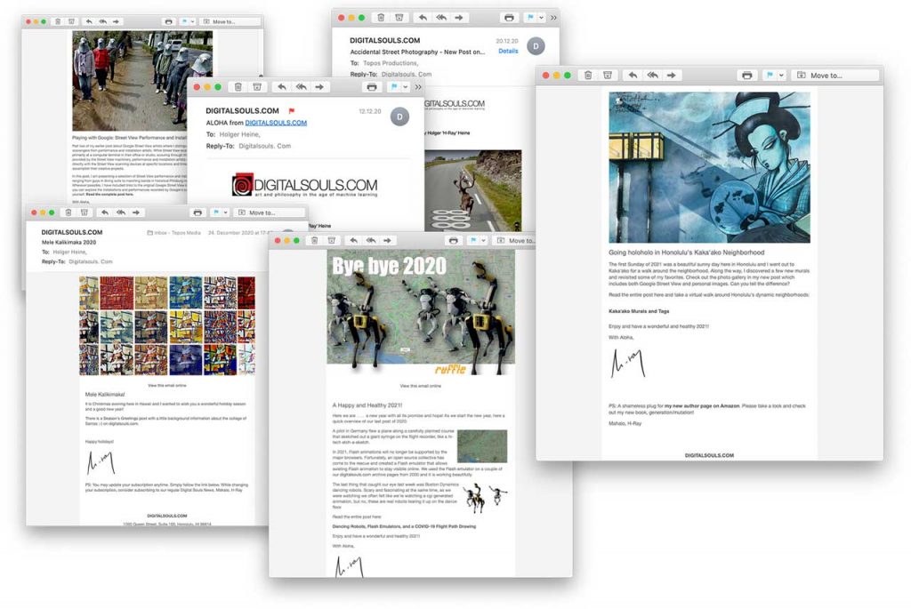Reply all in the ALOHA email window

coord(301,87)
